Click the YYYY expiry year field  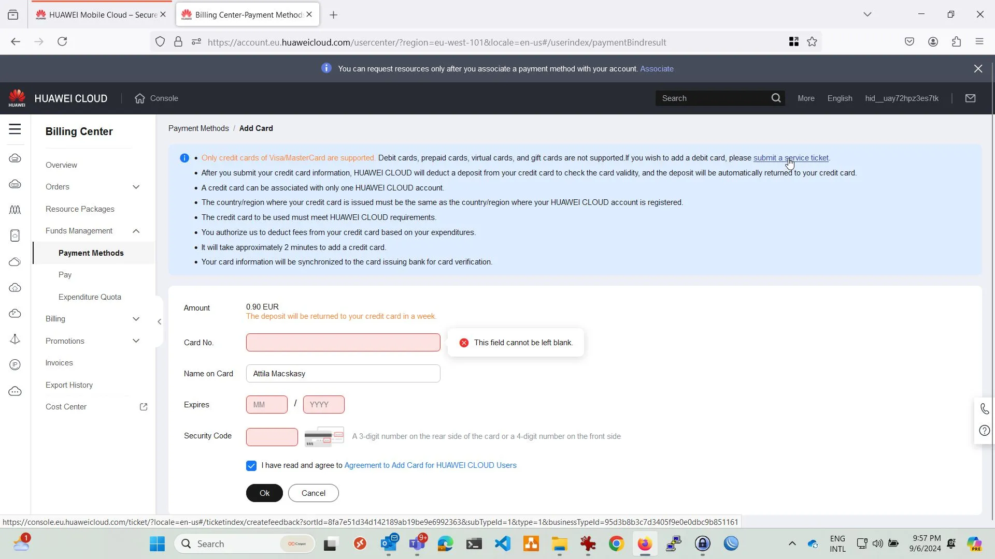(324, 405)
